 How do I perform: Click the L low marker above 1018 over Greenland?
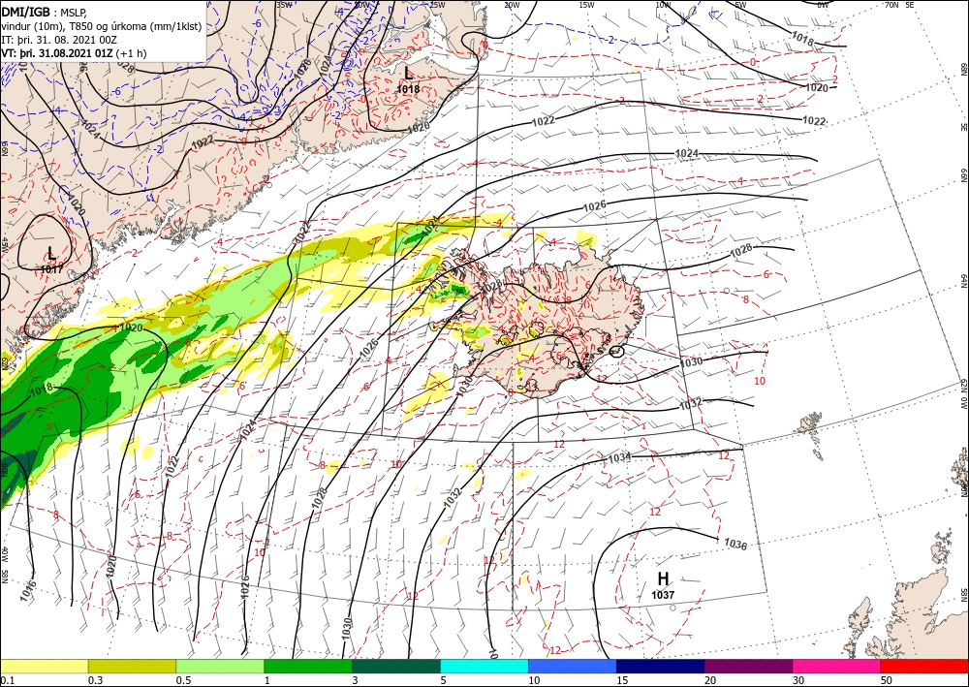click(408, 73)
